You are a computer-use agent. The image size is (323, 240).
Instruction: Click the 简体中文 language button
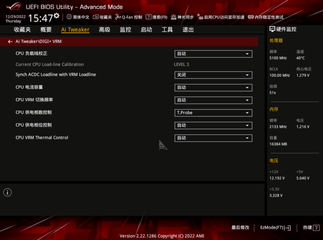pyautogui.click(x=81, y=17)
